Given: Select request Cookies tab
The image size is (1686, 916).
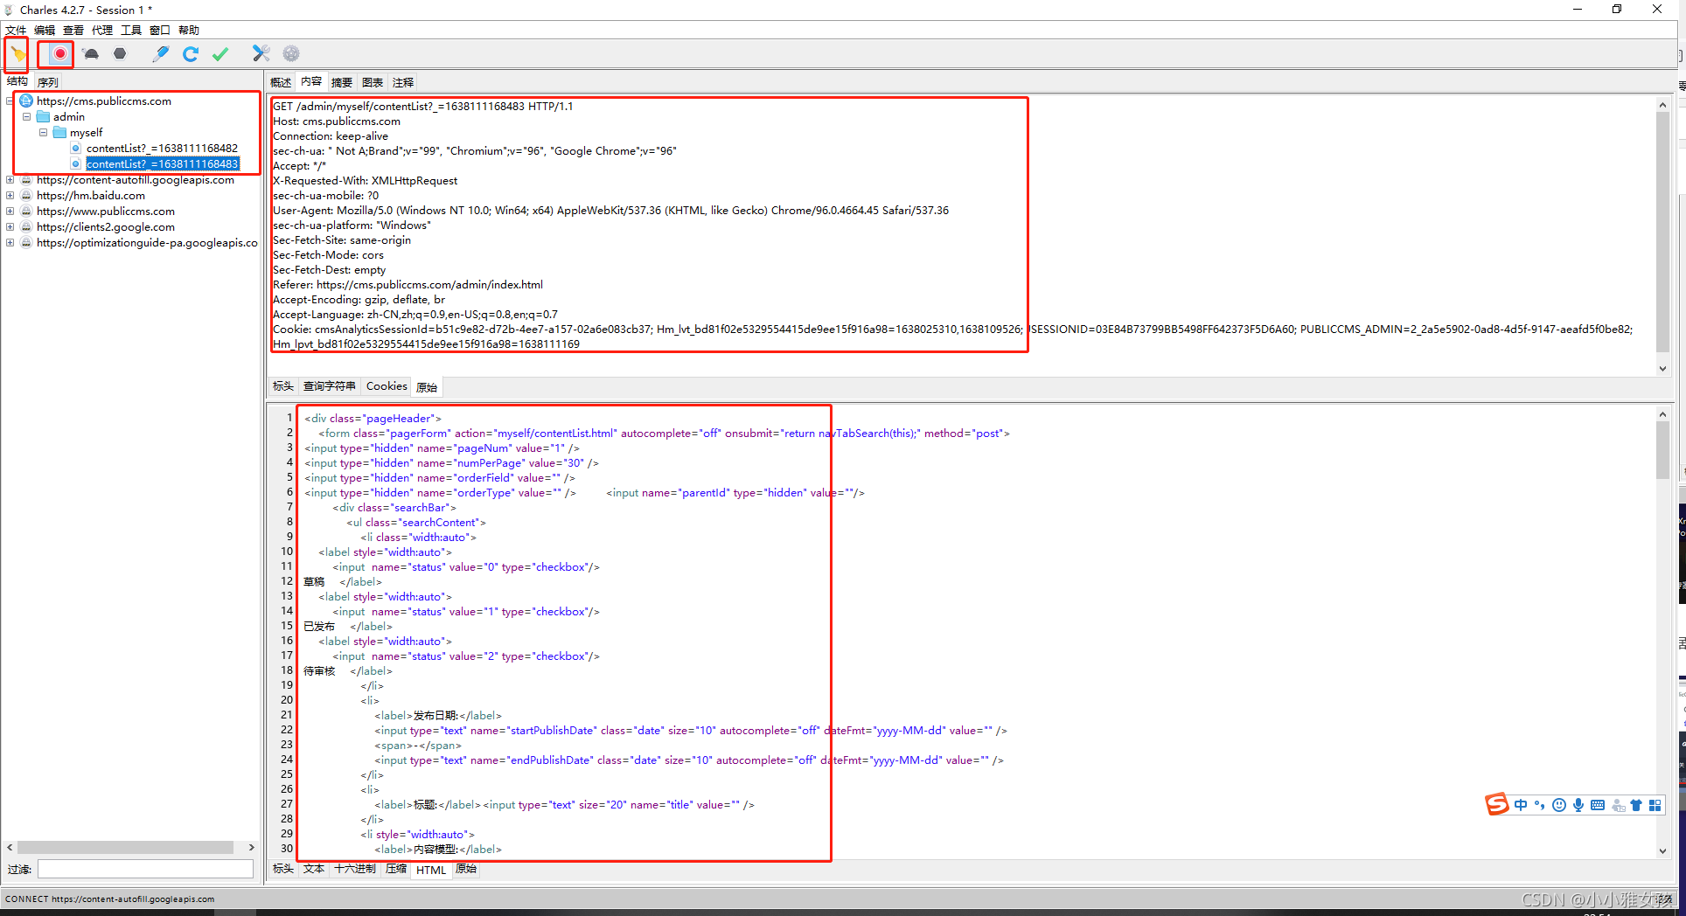Looking at the screenshot, I should point(387,386).
